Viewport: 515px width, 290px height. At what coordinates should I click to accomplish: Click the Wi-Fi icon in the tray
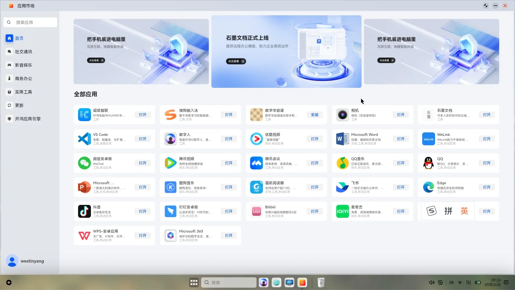click(460, 282)
